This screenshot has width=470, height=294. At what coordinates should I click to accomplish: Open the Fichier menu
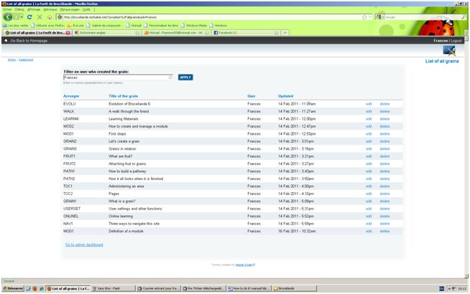click(7, 9)
